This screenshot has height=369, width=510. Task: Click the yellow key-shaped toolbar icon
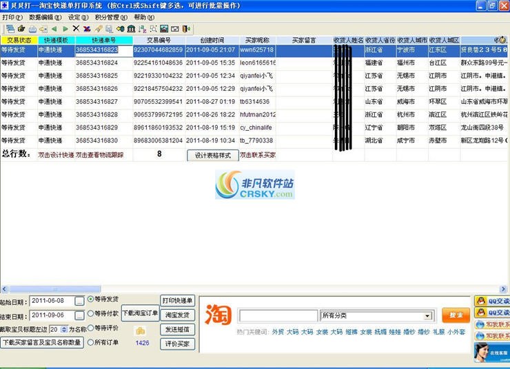43,29
